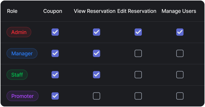Uncheck Coupon permission for Staff
205x107 pixels.
tap(55, 75)
